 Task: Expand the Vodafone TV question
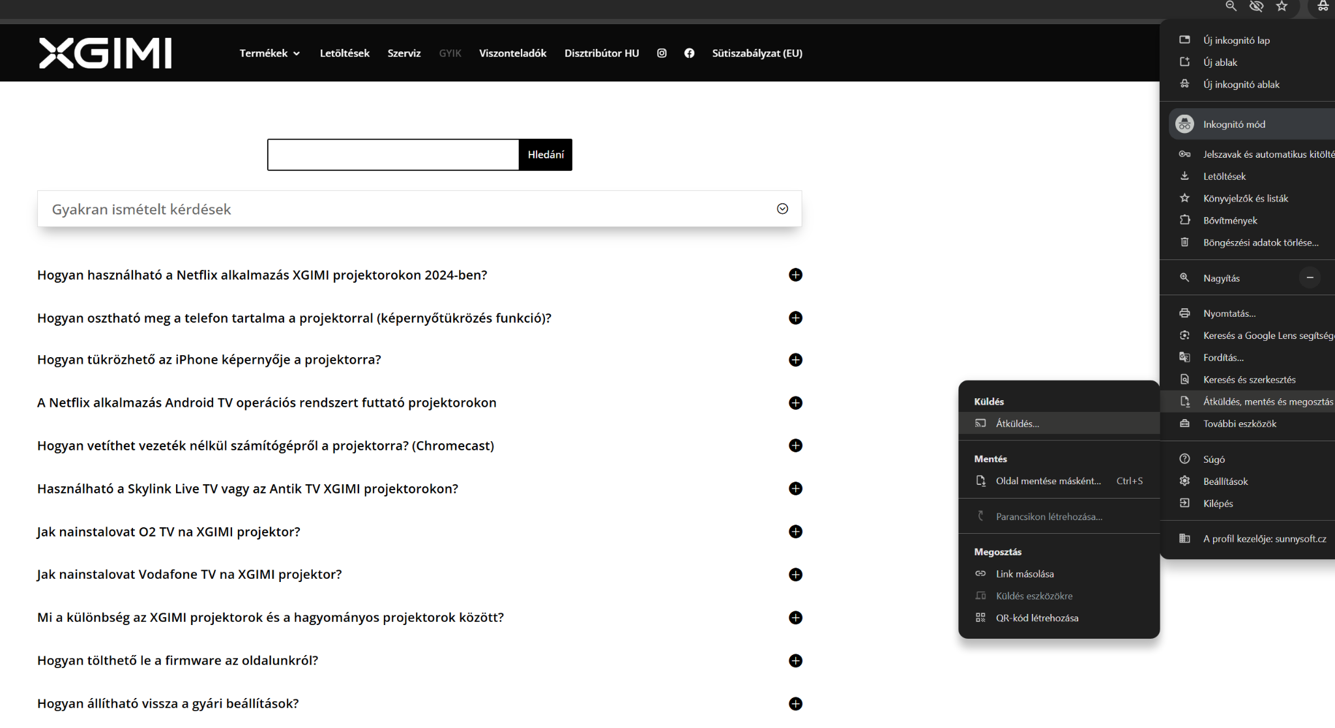coord(795,575)
